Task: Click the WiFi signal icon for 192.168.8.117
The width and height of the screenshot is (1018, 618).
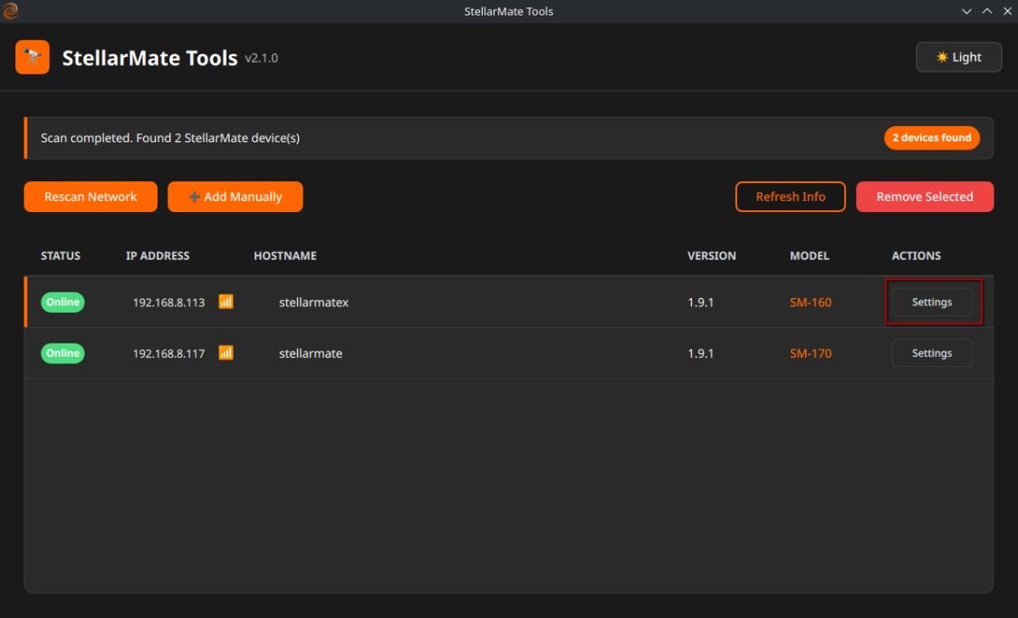Action: point(226,352)
